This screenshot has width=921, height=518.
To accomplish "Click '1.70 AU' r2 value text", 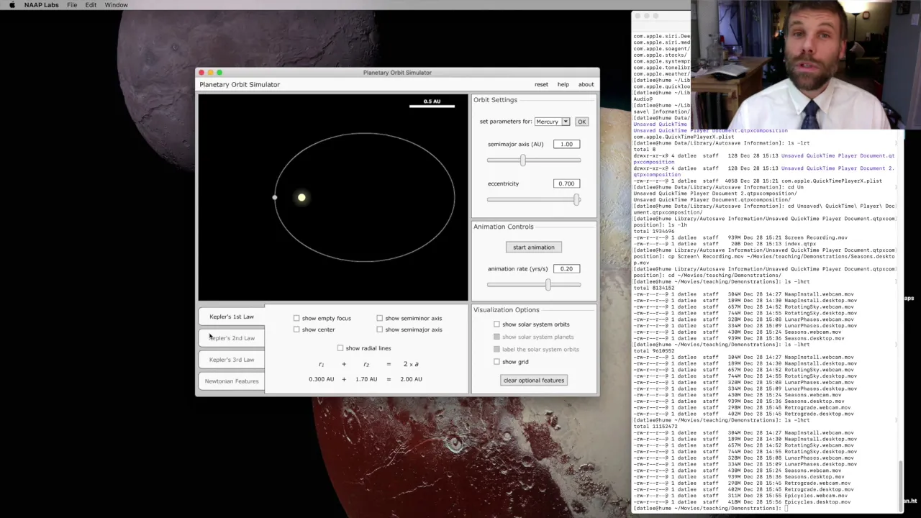I will [x=366, y=379].
